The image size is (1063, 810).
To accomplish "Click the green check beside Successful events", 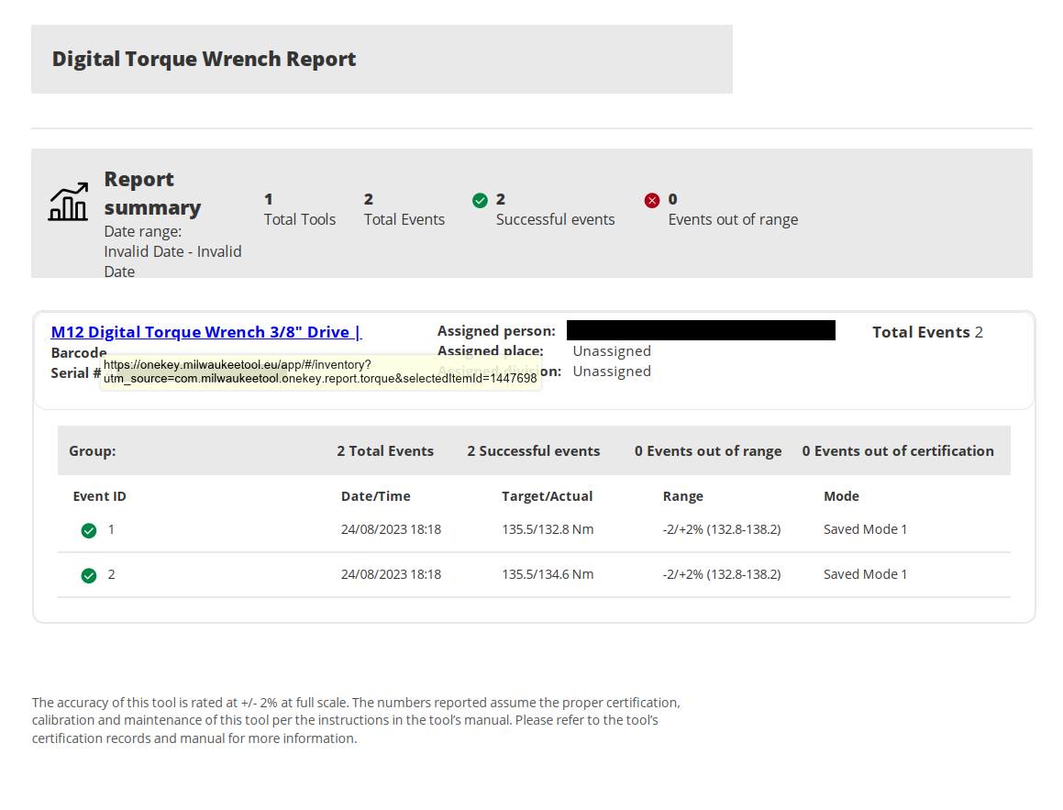I will 480,200.
